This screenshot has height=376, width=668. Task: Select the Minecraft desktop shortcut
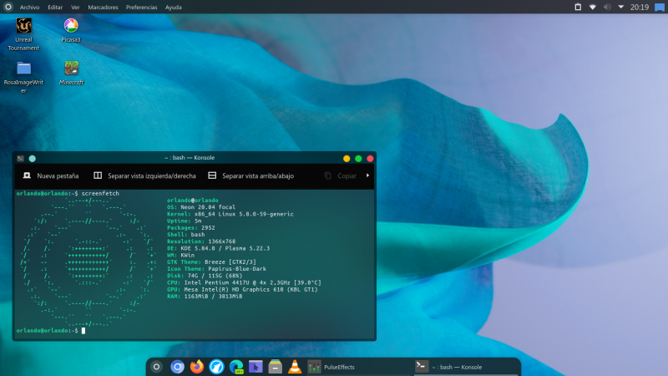coord(71,69)
